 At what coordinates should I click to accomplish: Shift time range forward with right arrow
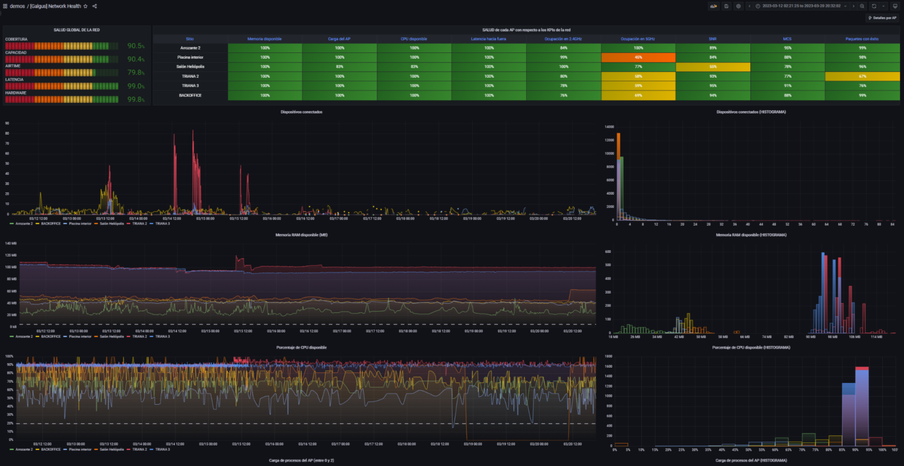click(x=853, y=6)
